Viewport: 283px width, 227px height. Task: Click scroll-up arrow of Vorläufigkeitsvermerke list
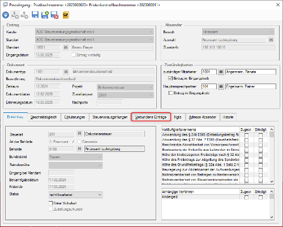point(272,129)
